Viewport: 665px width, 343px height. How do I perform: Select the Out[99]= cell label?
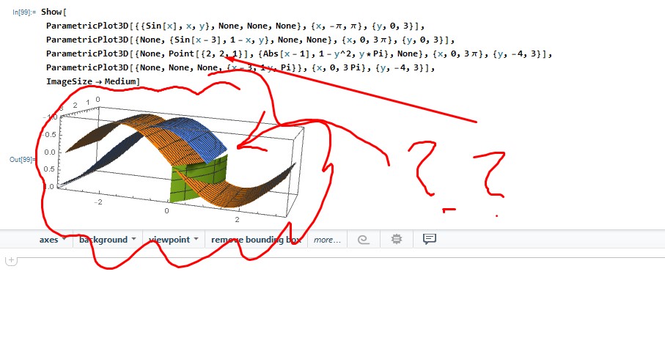pyautogui.click(x=21, y=160)
